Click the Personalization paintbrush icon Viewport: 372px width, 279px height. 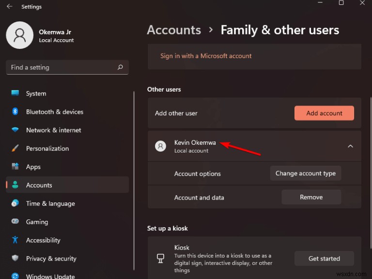tap(15, 149)
